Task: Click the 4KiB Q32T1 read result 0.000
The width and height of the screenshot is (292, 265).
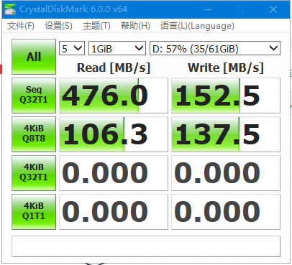Action: (114, 173)
